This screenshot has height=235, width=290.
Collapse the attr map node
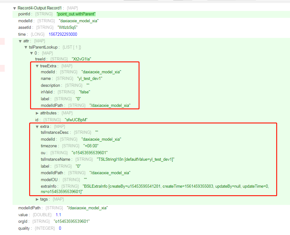pos(20,41)
